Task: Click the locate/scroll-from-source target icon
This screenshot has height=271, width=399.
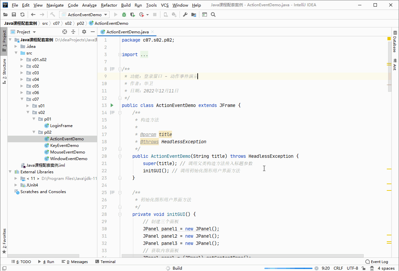Action: pyautogui.click(x=65, y=32)
